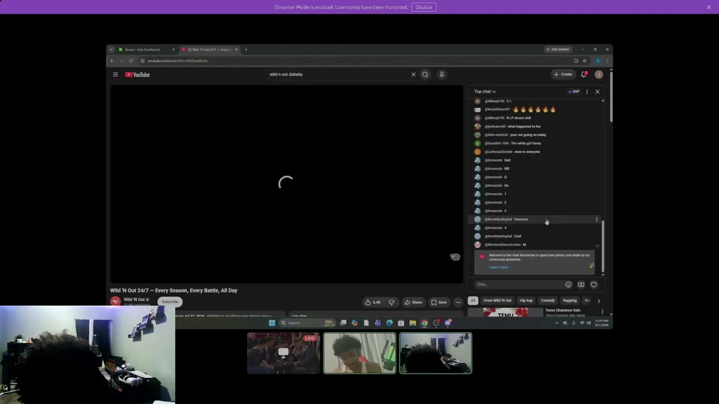Expand the Top chat mode dropdown
The width and height of the screenshot is (719, 404).
click(x=485, y=91)
